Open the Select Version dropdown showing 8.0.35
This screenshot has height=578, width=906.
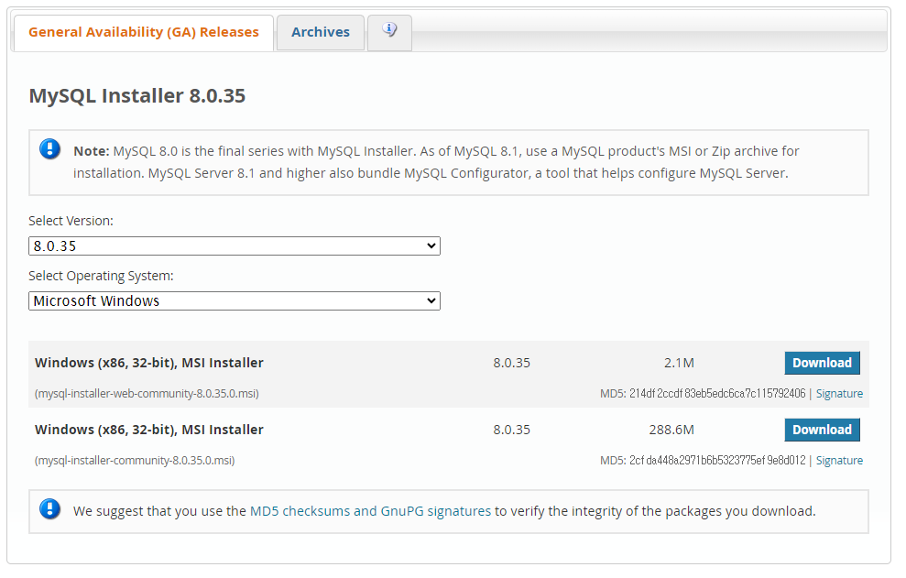click(234, 246)
